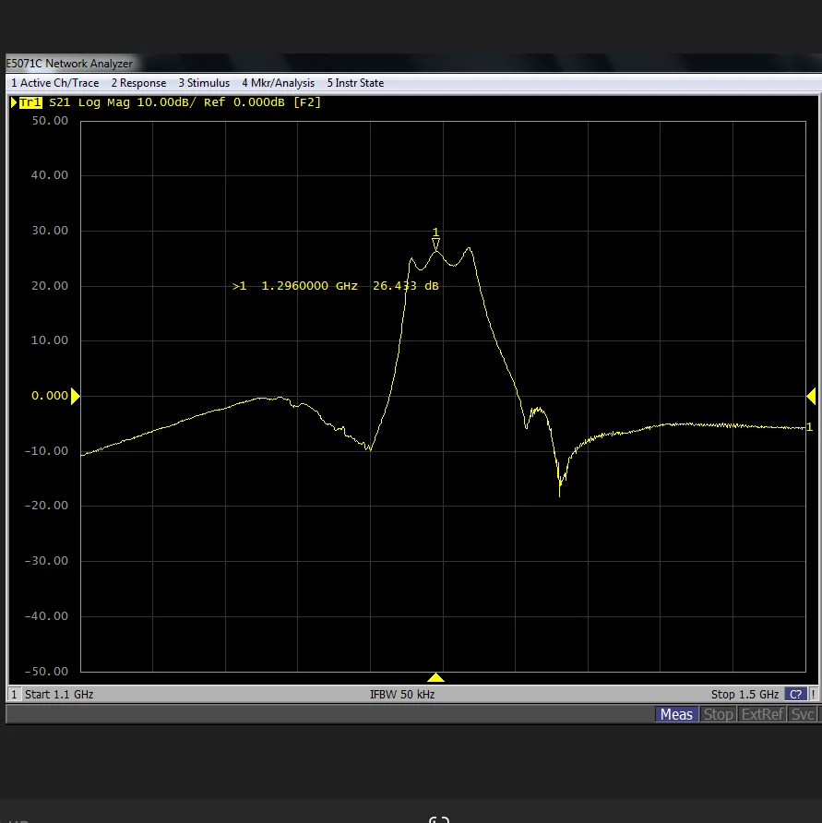Screen dimensions: 822x823
Task: Open the Instr State menu
Action: 355,83
